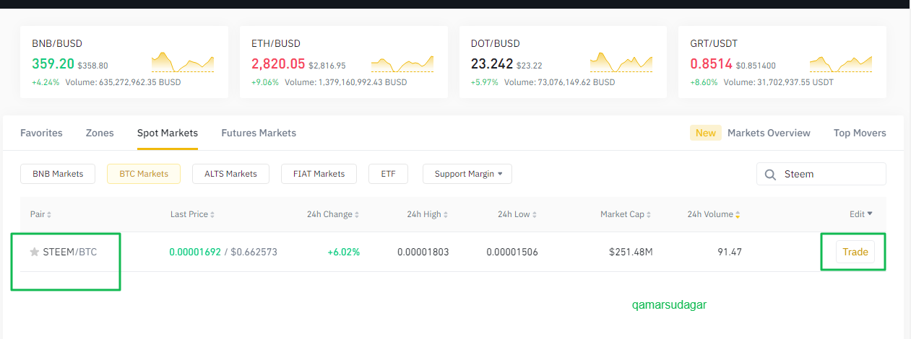This screenshot has width=911, height=339.
Task: Click the search field containing Steem
Action: 821,174
